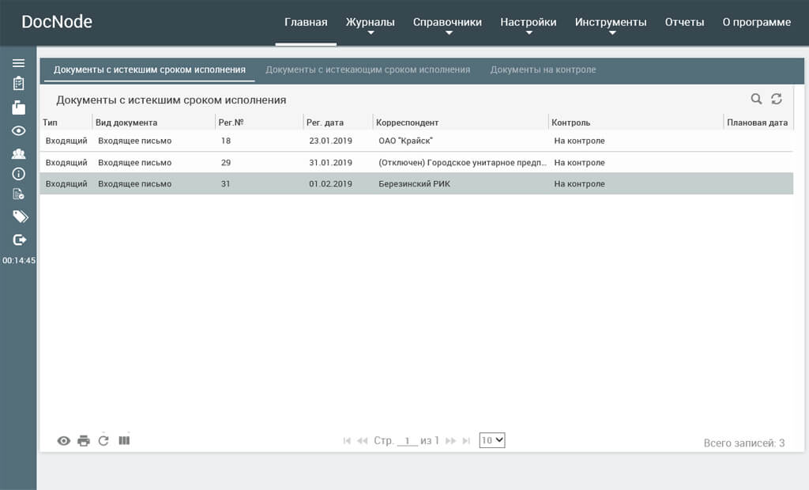Click the search magnifier icon above the table
The width and height of the screenshot is (809, 490).
point(756,99)
